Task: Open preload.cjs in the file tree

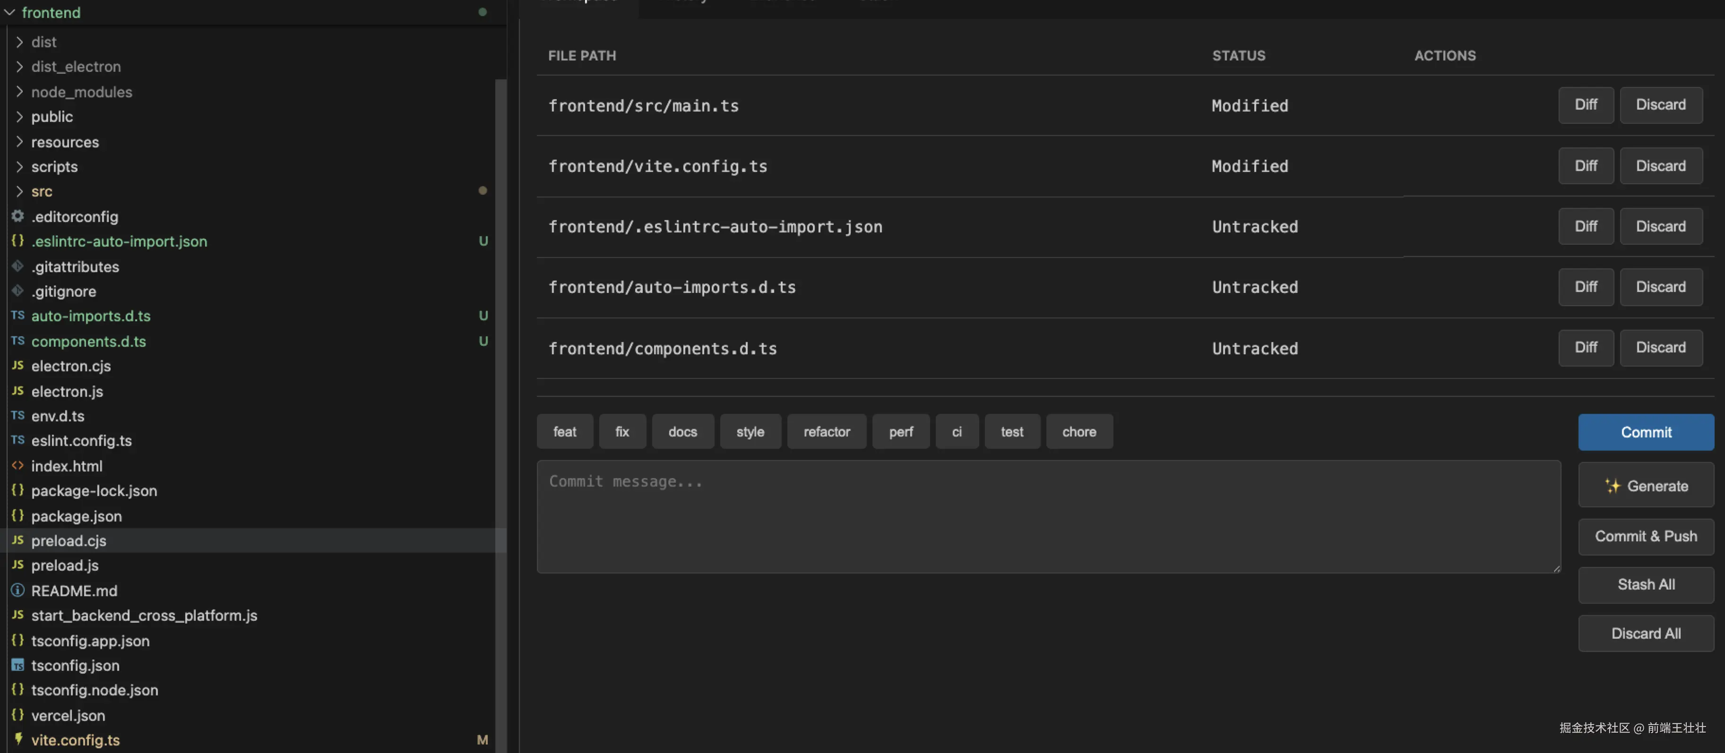Action: point(69,541)
